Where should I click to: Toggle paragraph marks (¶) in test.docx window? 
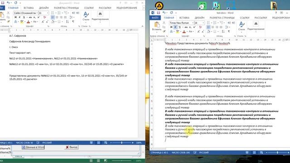tap(229, 32)
